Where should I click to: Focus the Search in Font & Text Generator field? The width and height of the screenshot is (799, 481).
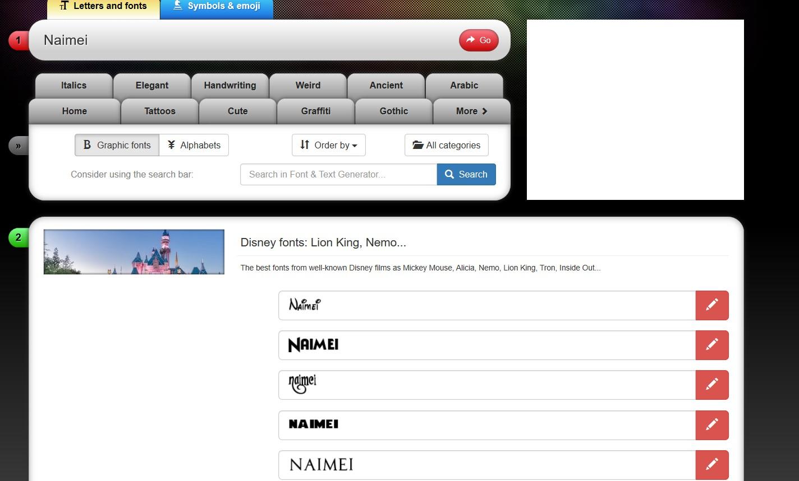(338, 174)
